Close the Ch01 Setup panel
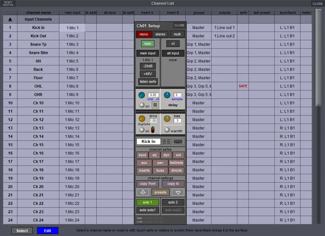The width and height of the screenshot is (325, 236). click(179, 25)
